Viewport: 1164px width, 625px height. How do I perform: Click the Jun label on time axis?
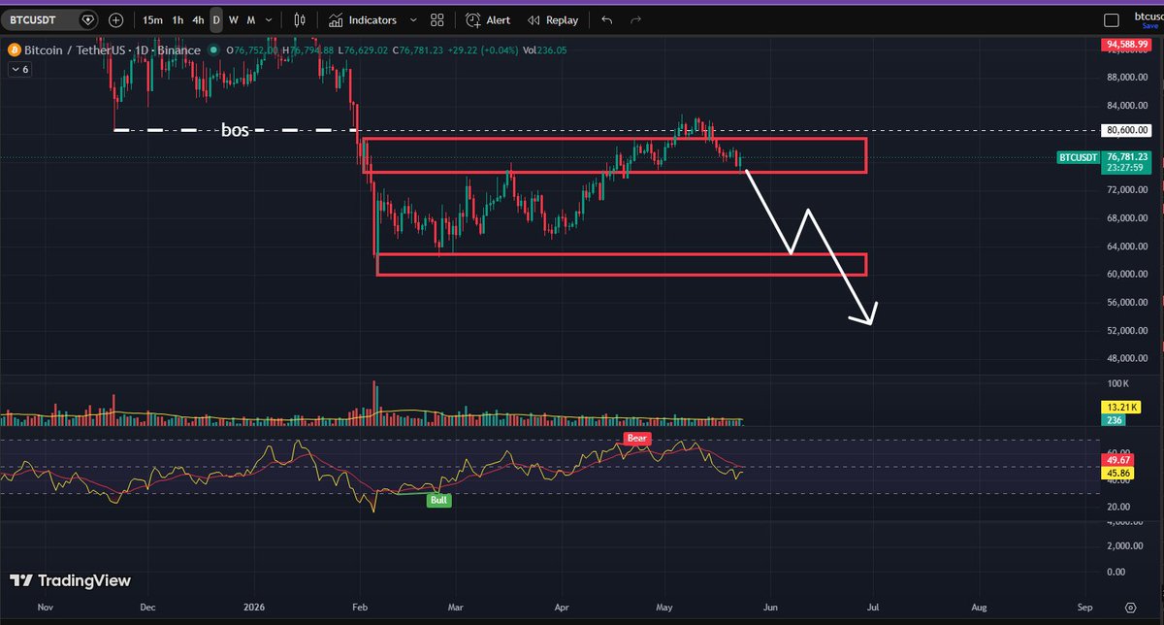[769, 608]
